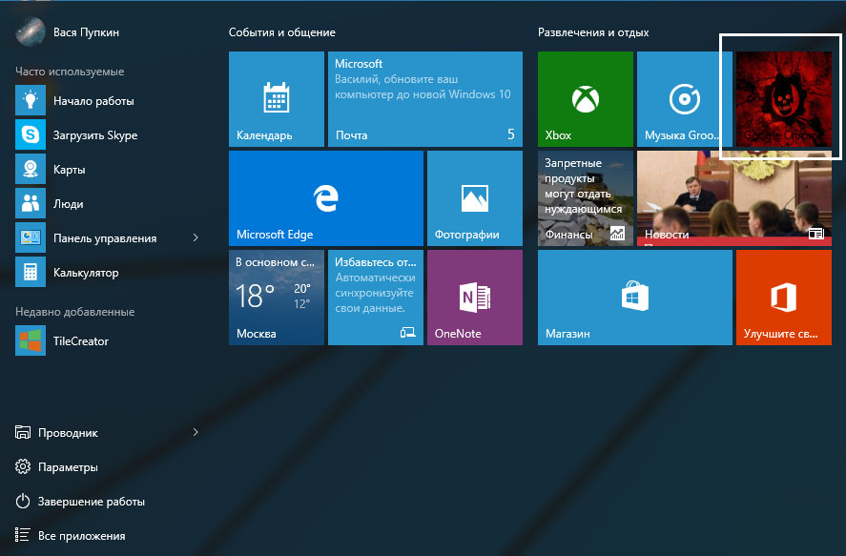The width and height of the screenshot is (846, 556).
Task: Click the Развлечения и отдых group header
Action: pyautogui.click(x=593, y=32)
